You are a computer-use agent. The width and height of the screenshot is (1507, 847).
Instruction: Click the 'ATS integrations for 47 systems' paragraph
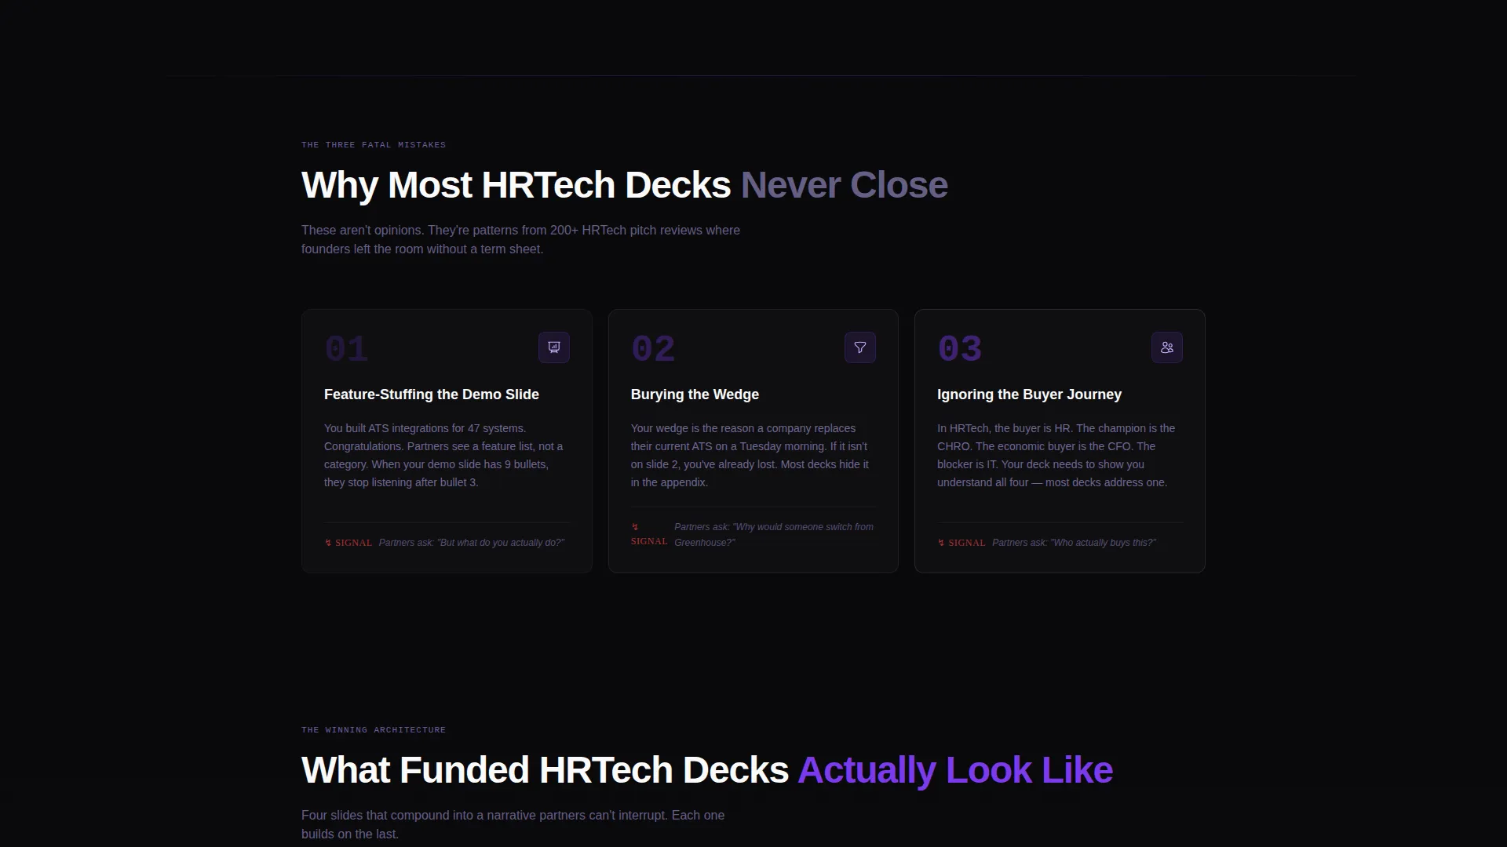point(443,456)
